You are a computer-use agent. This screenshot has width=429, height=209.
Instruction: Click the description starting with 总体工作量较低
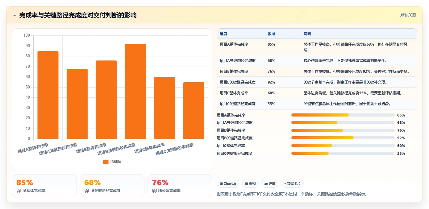pos(356,72)
